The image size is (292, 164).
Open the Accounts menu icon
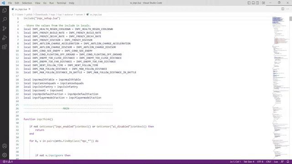(x=5, y=146)
